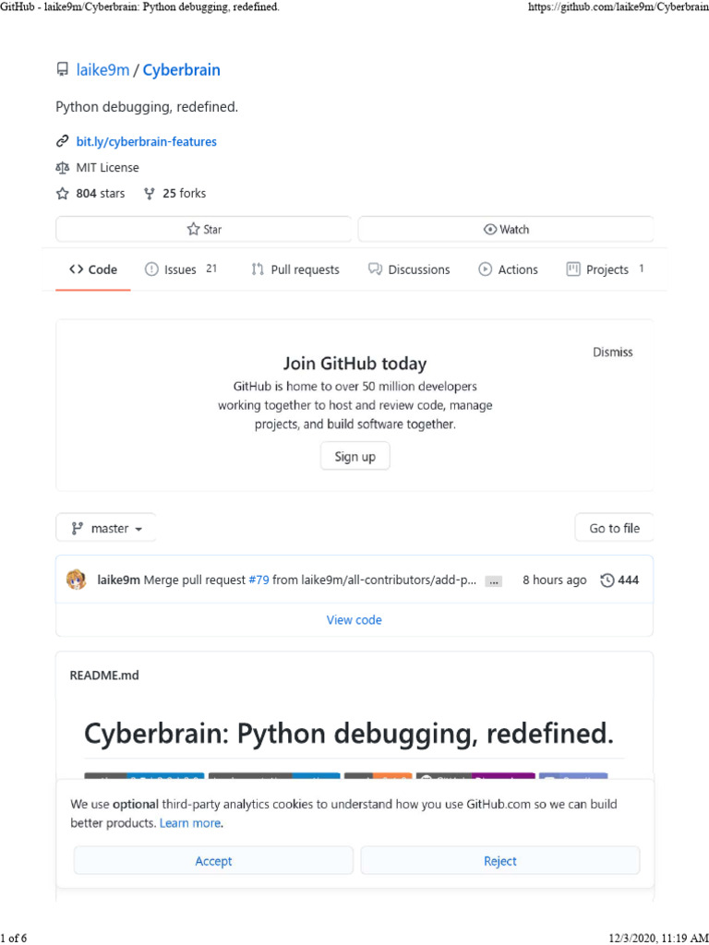Open the View code link
This screenshot has height=945, width=709.
[x=354, y=620]
